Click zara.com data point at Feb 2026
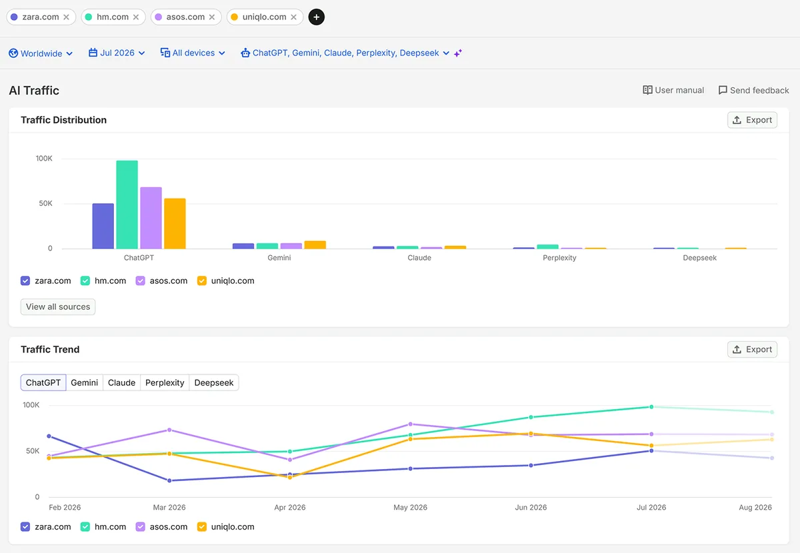Screen dimensions: 800x553 coord(49,436)
